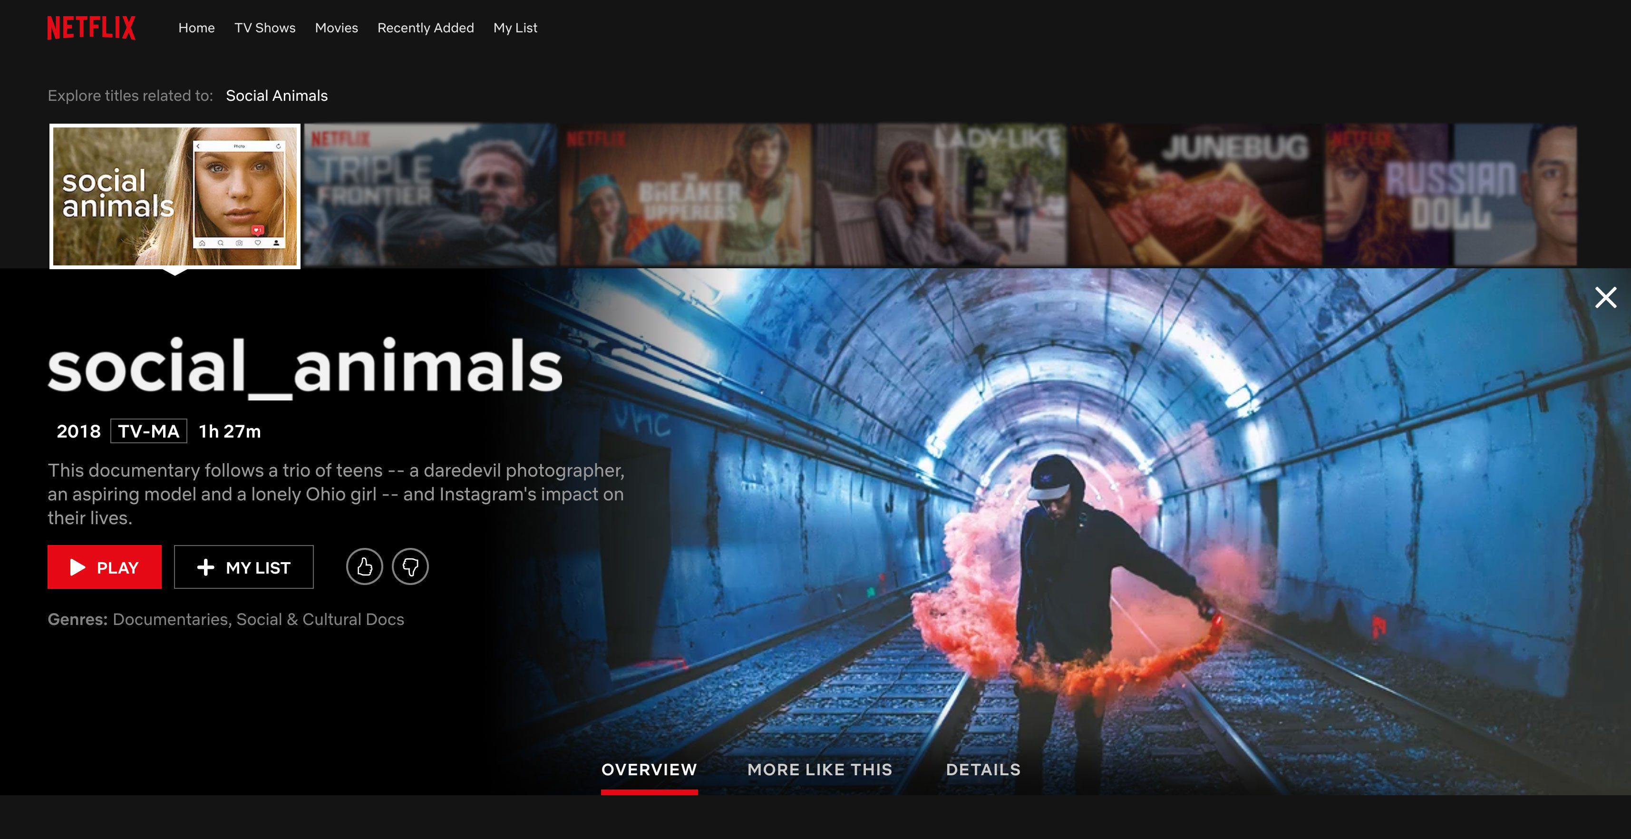Open the Home menu item
Screen dimensions: 1631x839
[196, 28]
